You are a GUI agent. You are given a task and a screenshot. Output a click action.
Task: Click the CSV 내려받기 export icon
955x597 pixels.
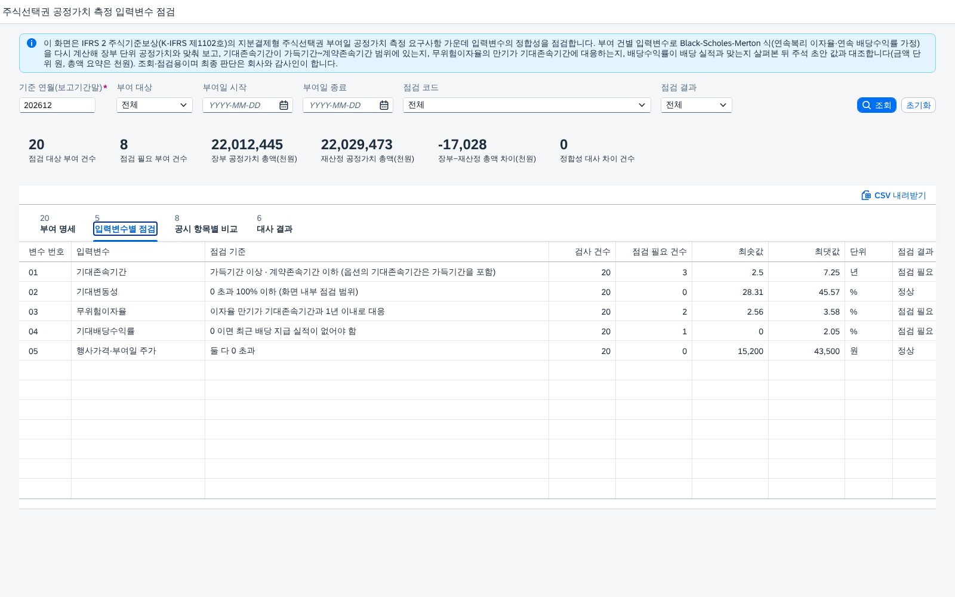(x=866, y=195)
